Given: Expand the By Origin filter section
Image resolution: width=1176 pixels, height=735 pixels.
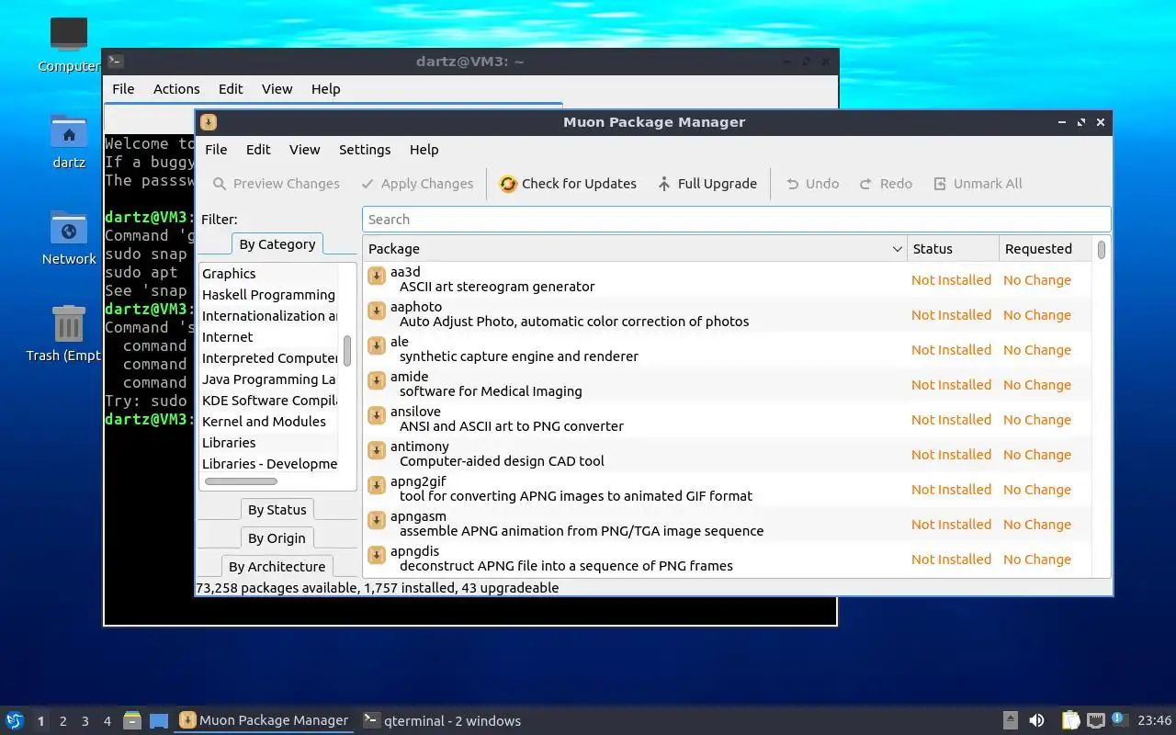Looking at the screenshot, I should pyautogui.click(x=277, y=538).
